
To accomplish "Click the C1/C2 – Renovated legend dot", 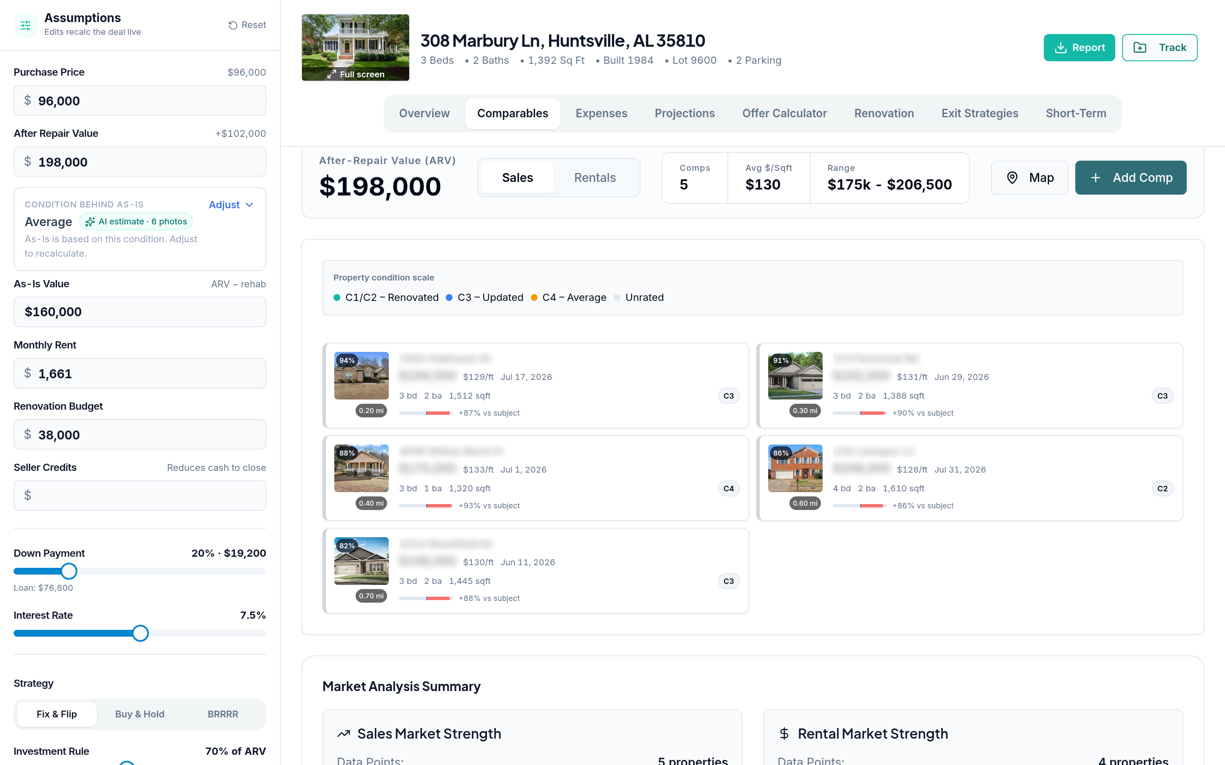I will (336, 297).
